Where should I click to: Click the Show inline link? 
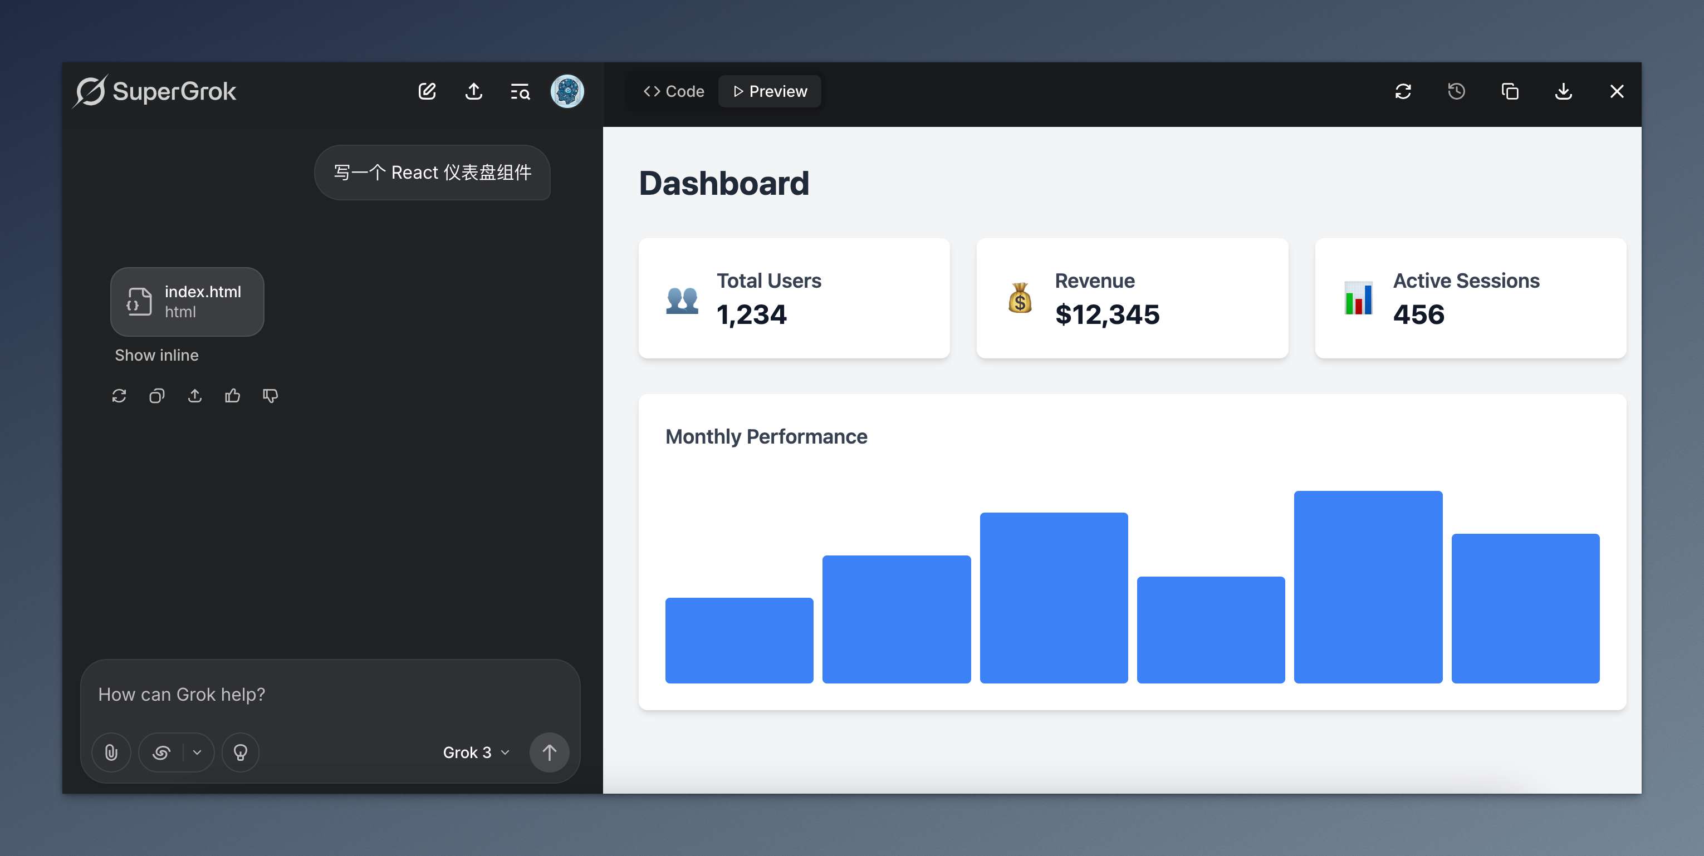point(156,355)
